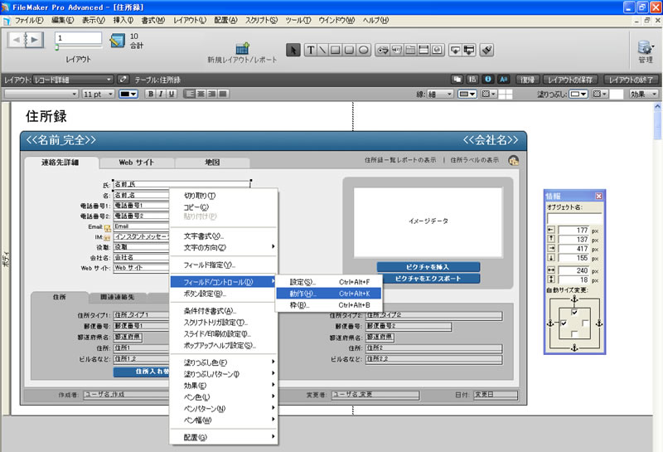Select the Line drawing tool

click(x=322, y=50)
